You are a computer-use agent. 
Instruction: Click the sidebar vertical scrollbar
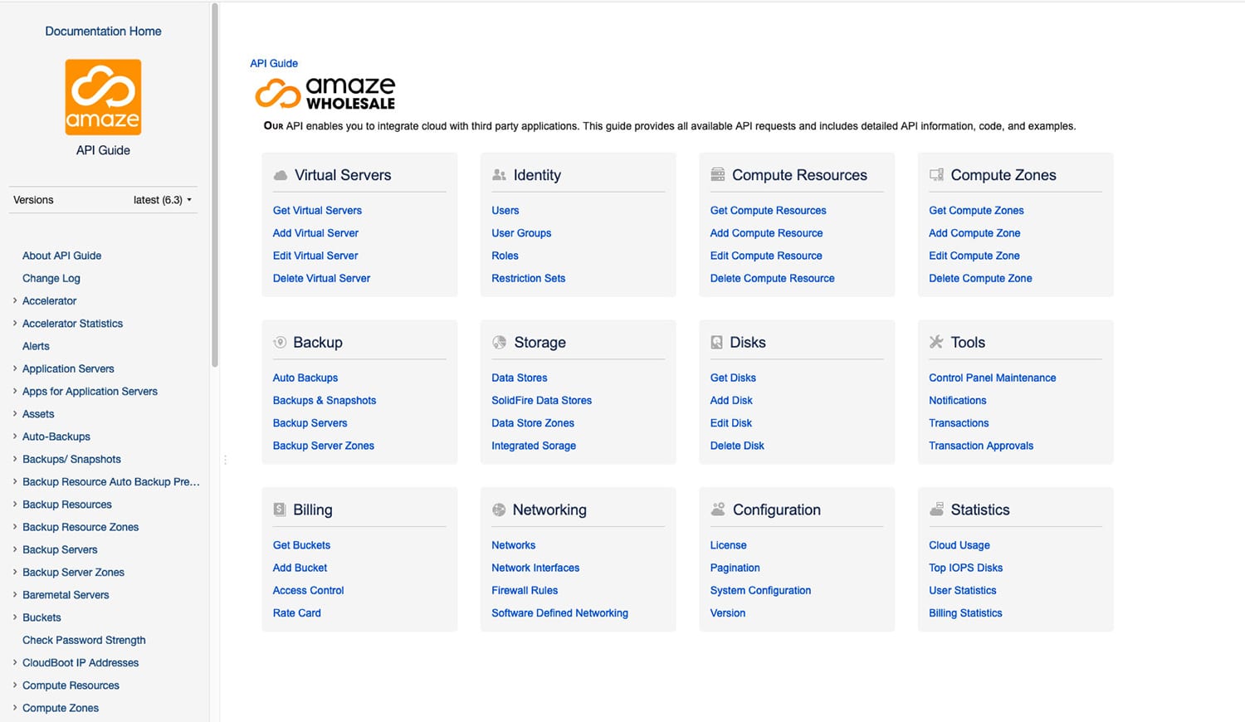215,183
